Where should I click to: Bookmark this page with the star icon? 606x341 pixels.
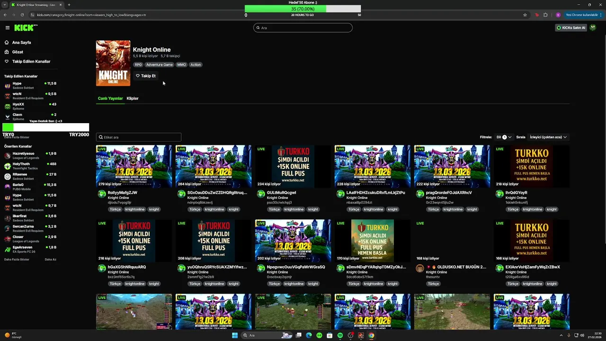coord(525,15)
